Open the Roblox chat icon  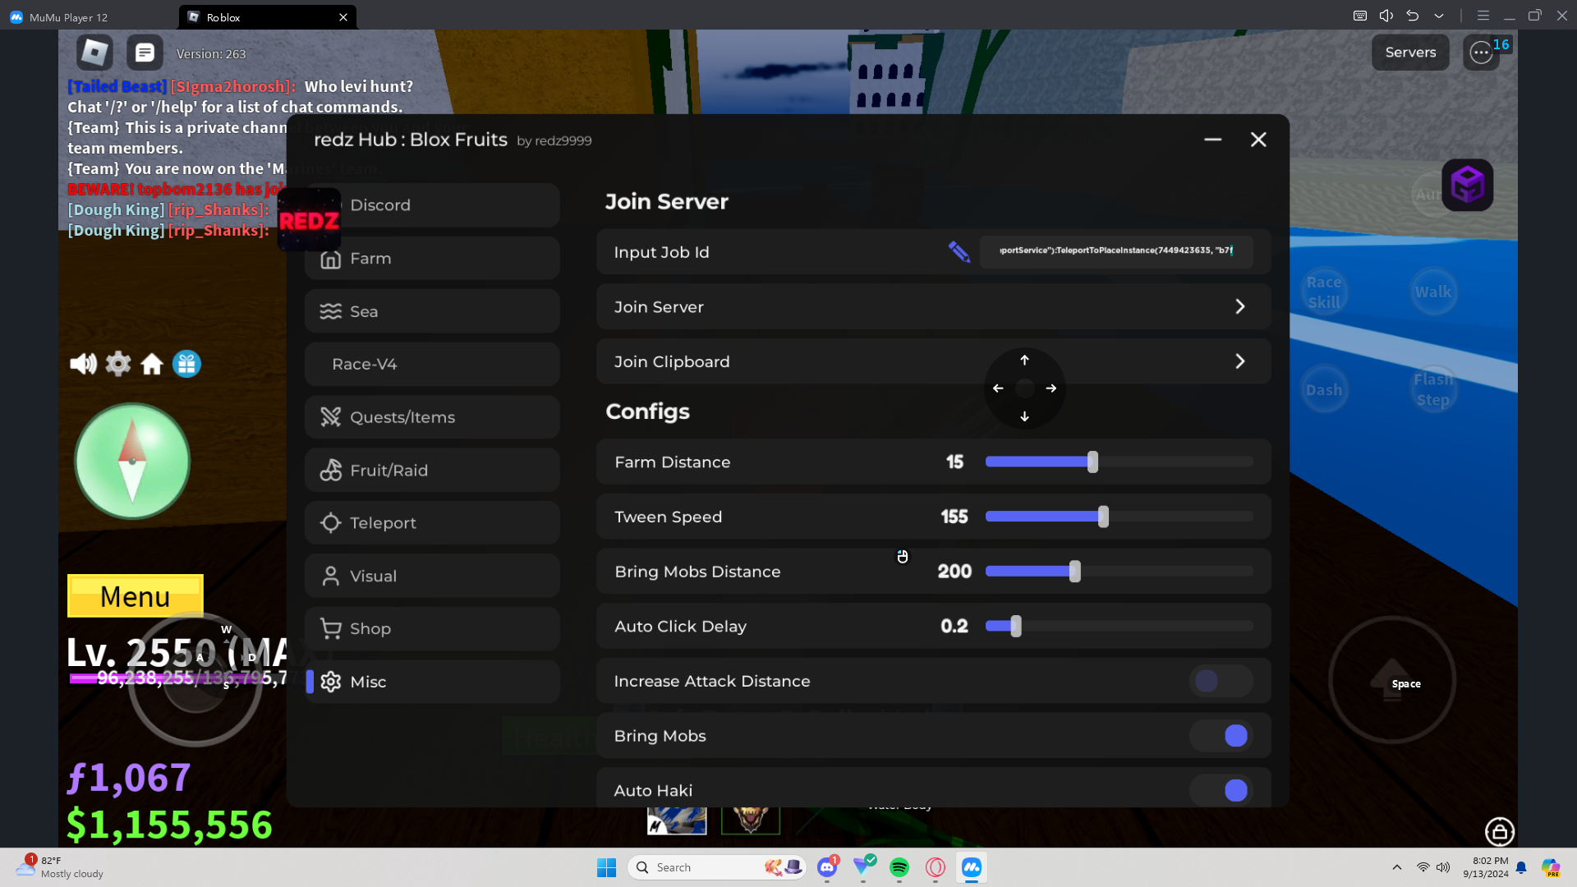145,53
